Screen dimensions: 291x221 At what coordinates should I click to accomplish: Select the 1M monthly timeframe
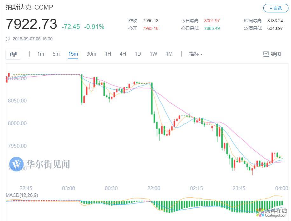(x=169, y=54)
